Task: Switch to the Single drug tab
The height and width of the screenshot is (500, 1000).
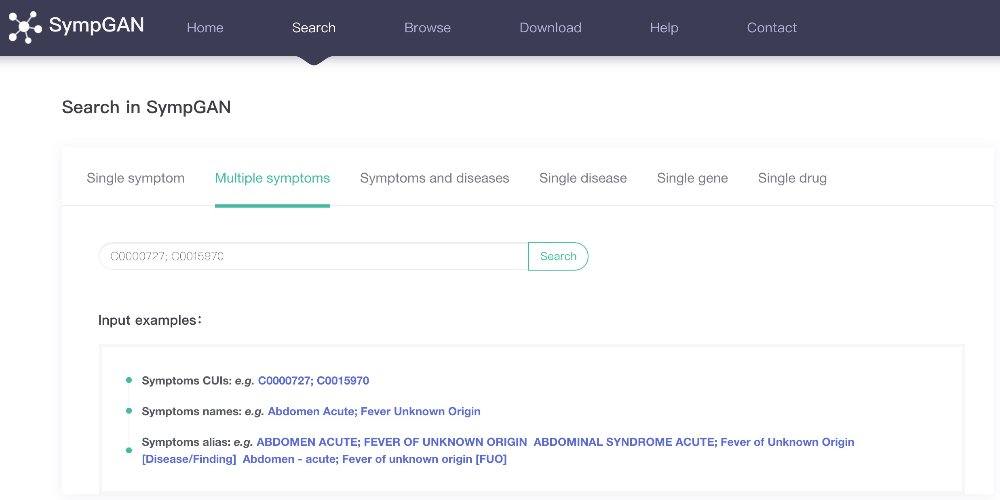Action: tap(792, 178)
